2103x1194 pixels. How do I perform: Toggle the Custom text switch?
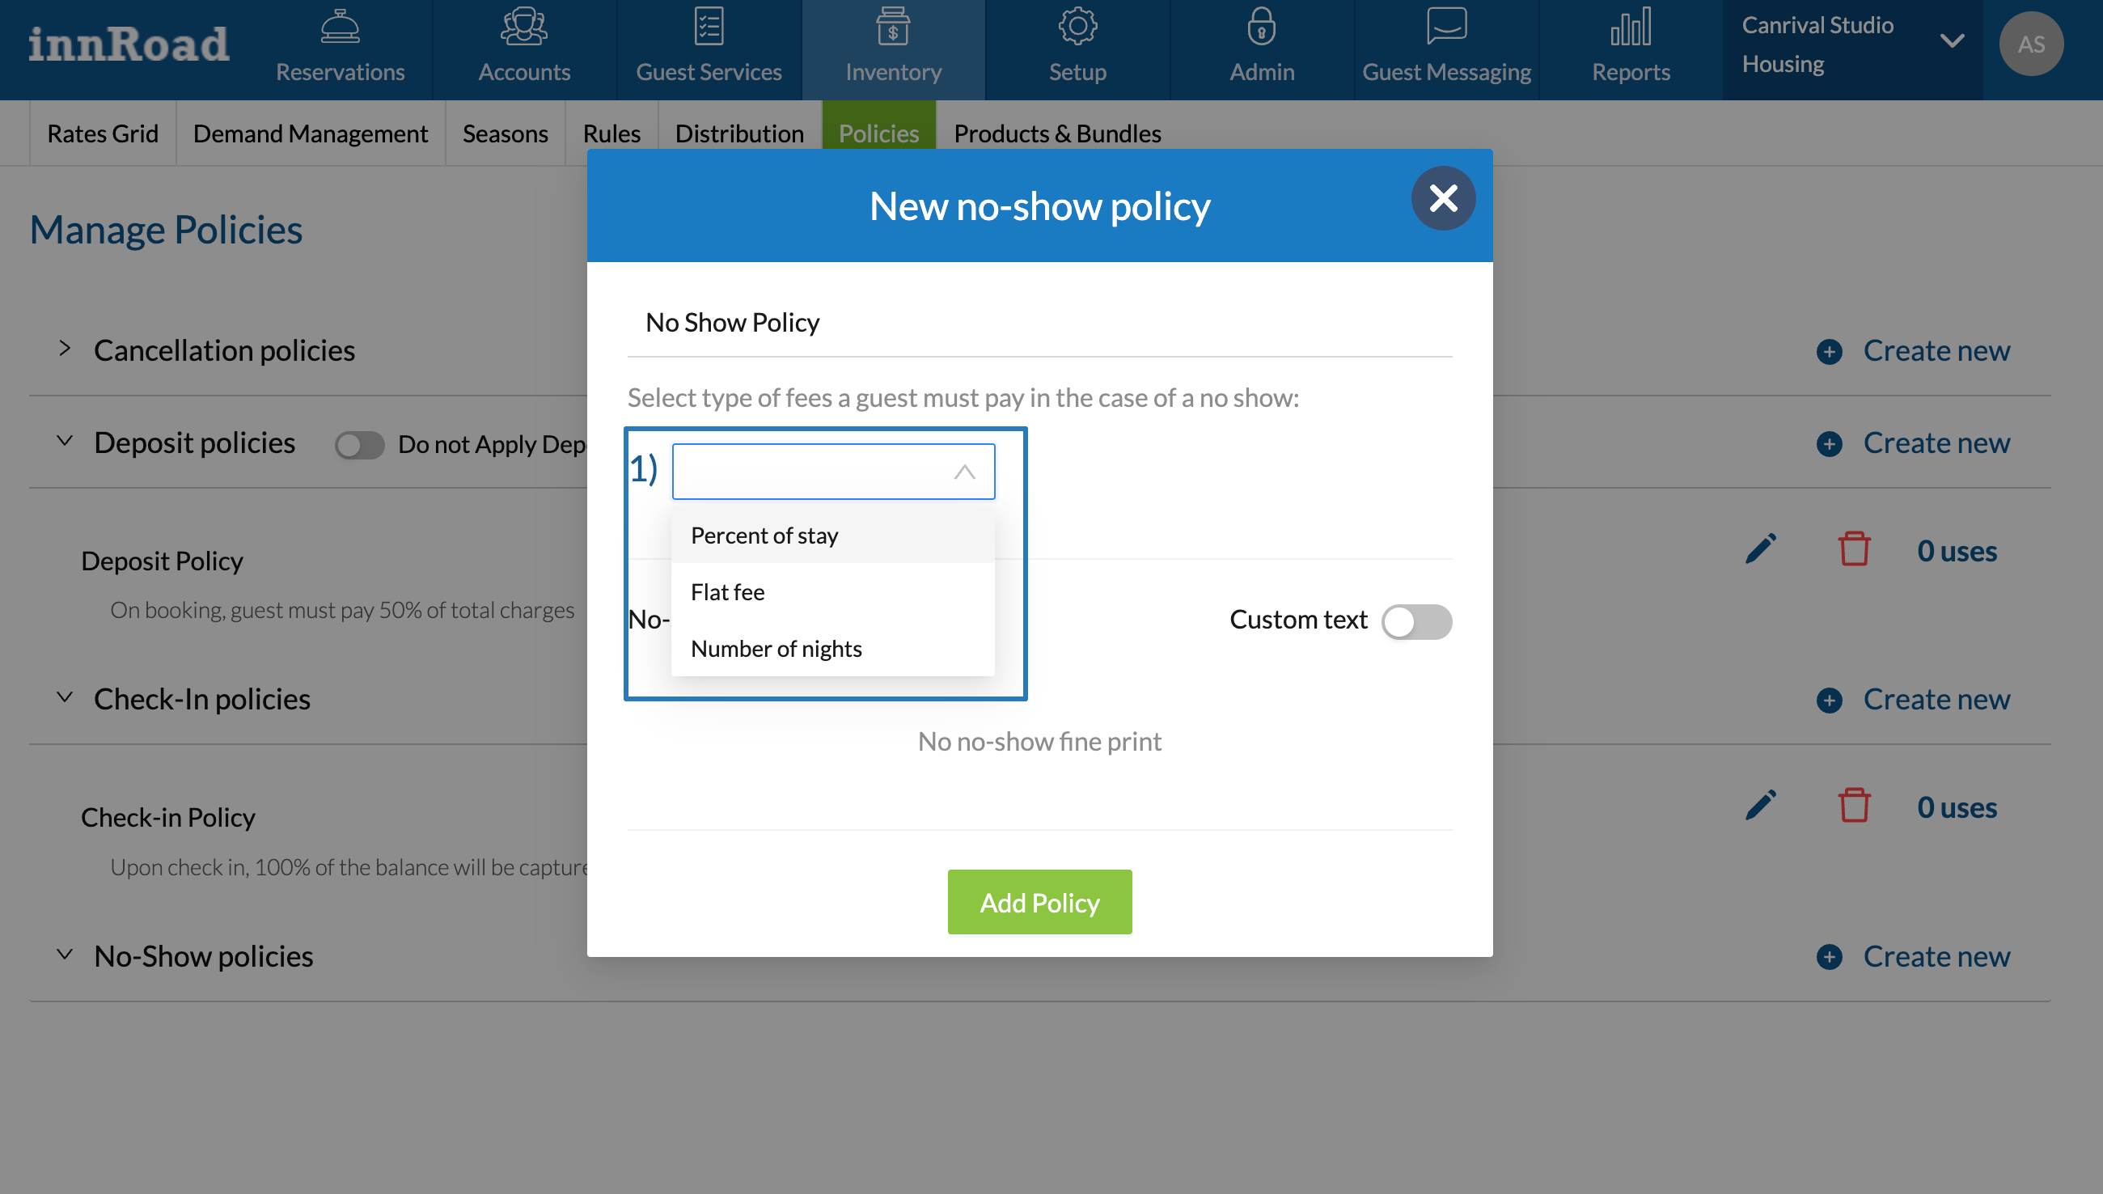pyautogui.click(x=1416, y=621)
